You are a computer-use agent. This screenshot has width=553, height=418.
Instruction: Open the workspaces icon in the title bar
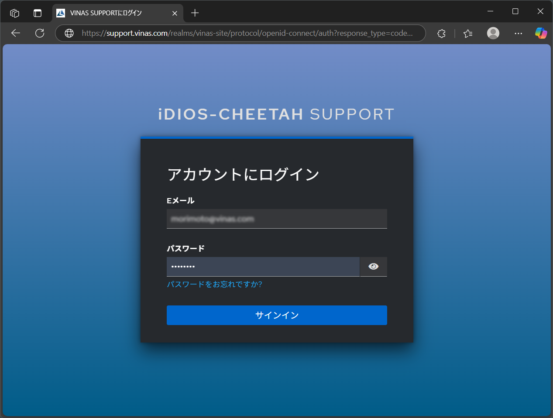point(14,13)
